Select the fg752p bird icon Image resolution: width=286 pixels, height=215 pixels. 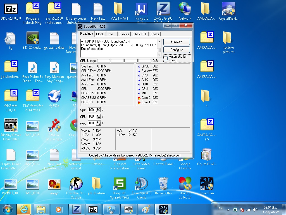[x=54, y=96]
